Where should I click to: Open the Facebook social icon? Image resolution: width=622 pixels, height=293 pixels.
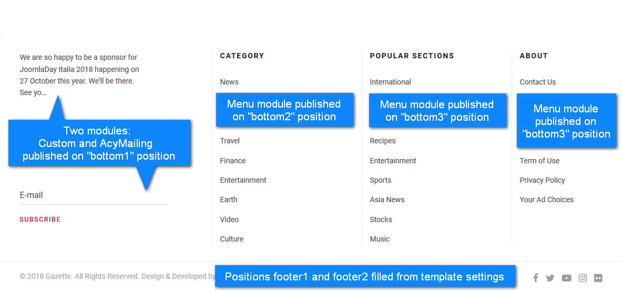pyautogui.click(x=535, y=278)
